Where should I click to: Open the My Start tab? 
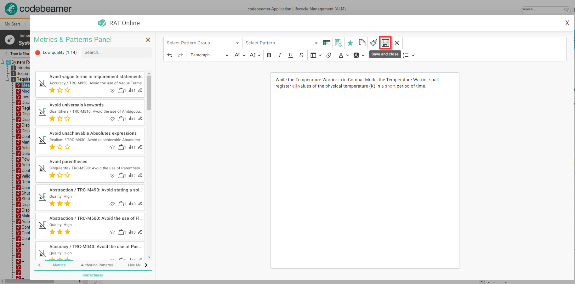pyautogui.click(x=12, y=24)
